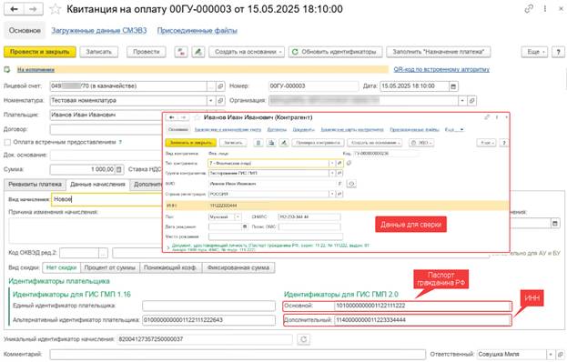The height and width of the screenshot is (362, 567).
Task: Open the Лицевой счет record with the open icon
Action: pyautogui.click(x=220, y=86)
